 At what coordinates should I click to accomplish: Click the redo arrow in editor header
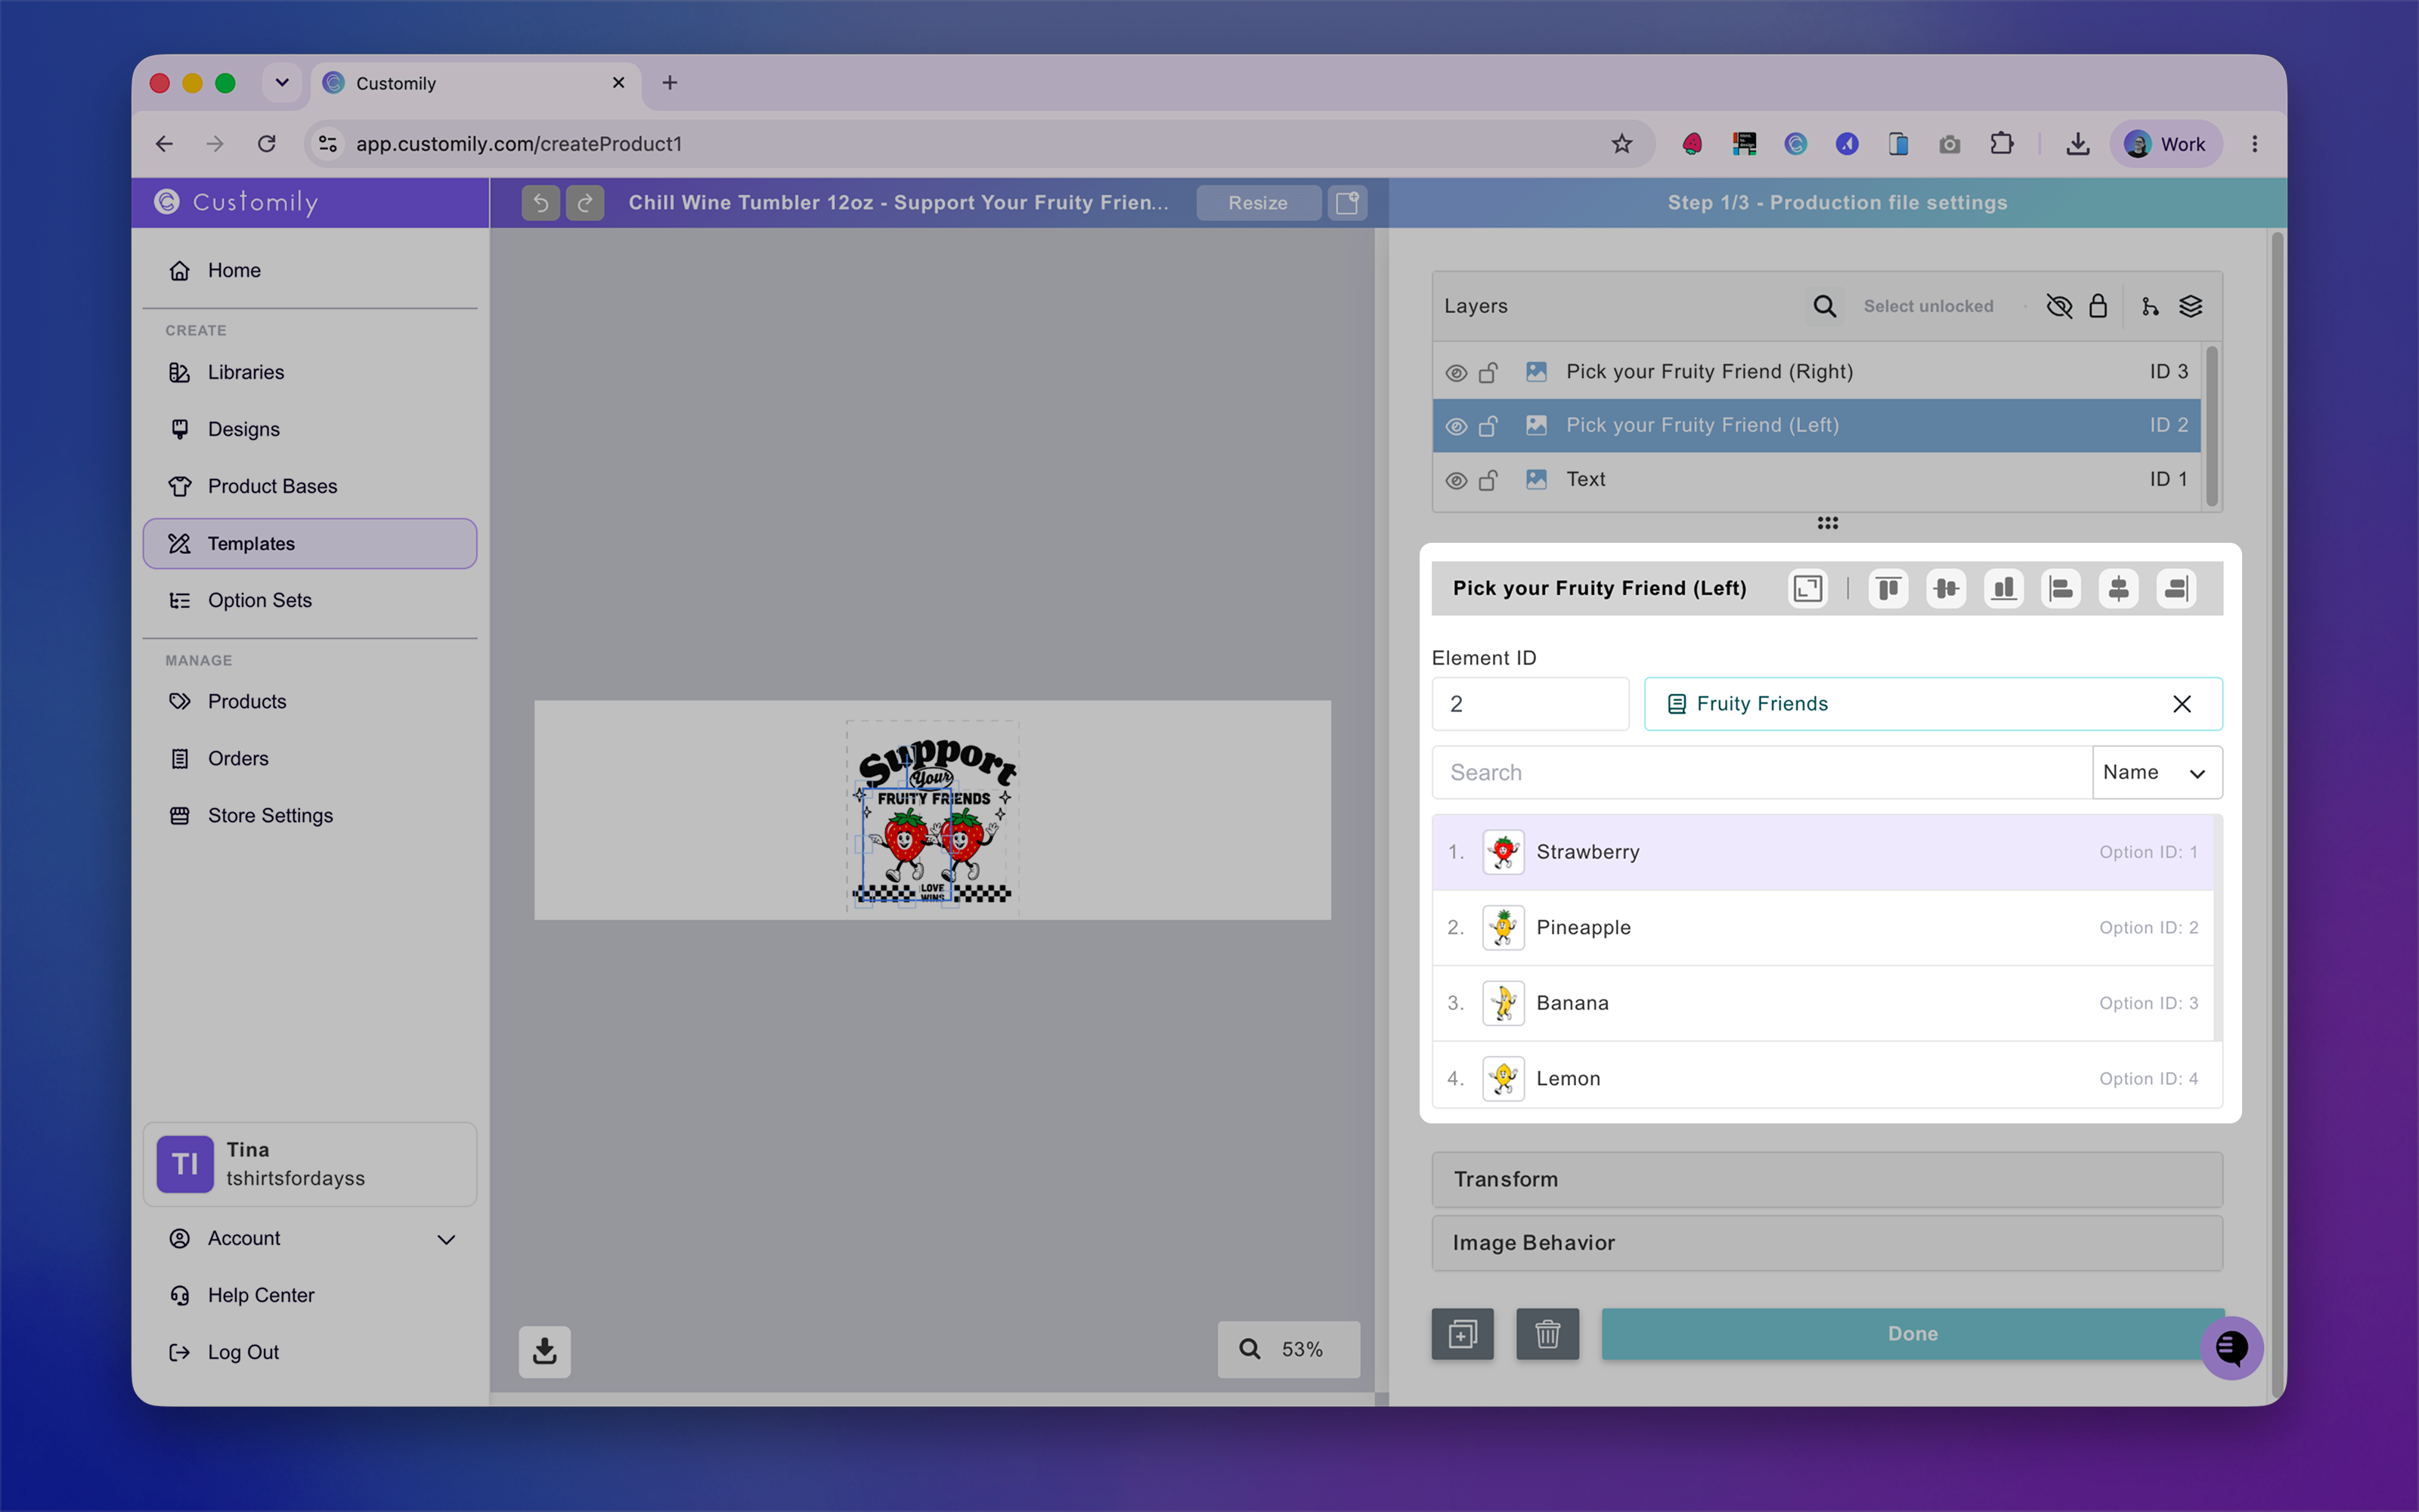click(585, 203)
